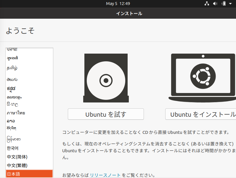
Task: Select ลาว (Lao) language entry
Action: tap(29, 121)
